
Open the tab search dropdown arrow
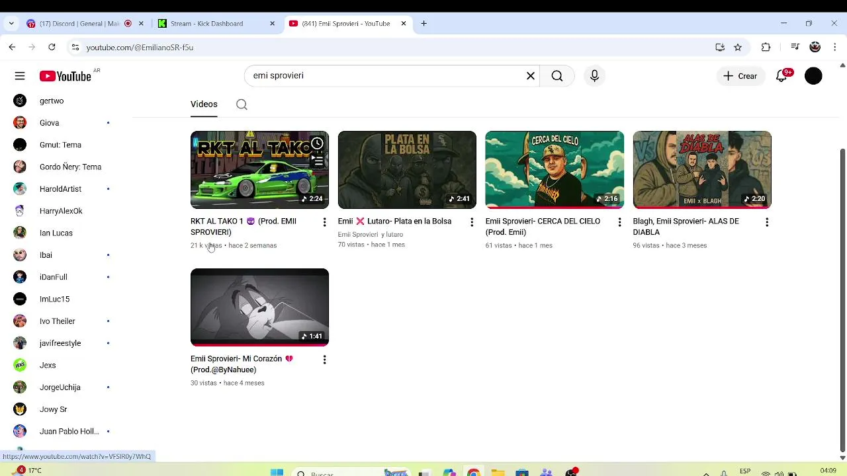11,23
